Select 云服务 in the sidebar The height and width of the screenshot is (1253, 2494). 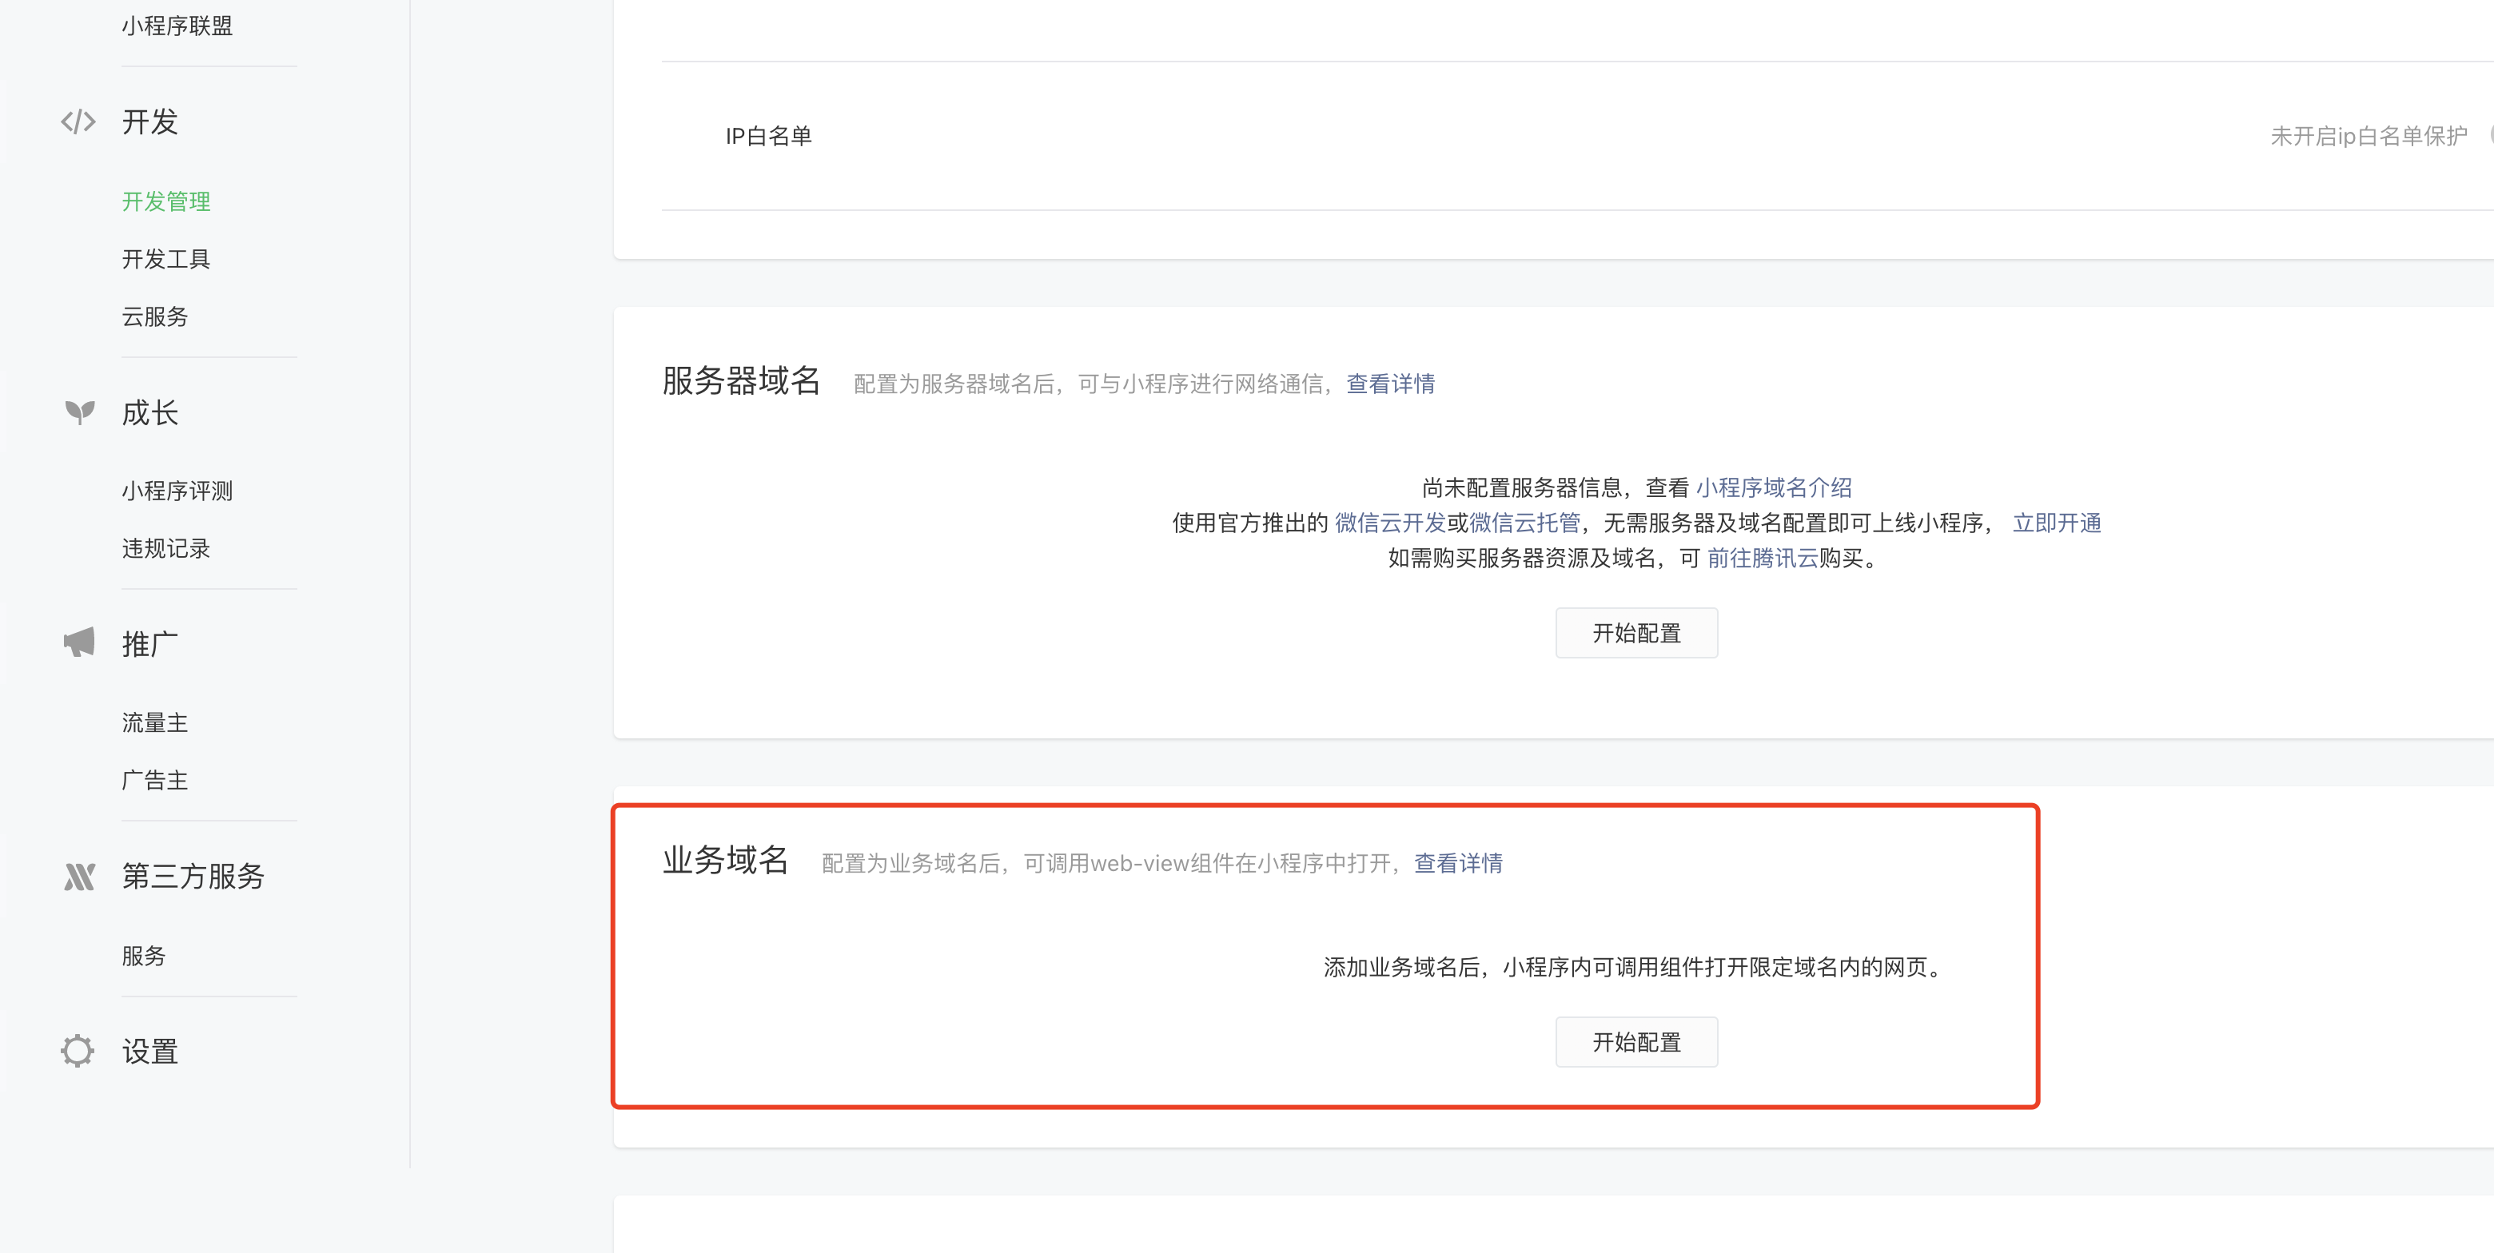[155, 316]
